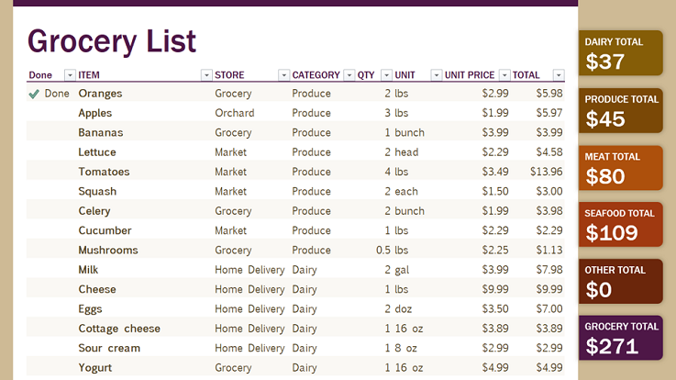Select the Tomatoes item cell
The image size is (676, 380).
tap(144, 172)
